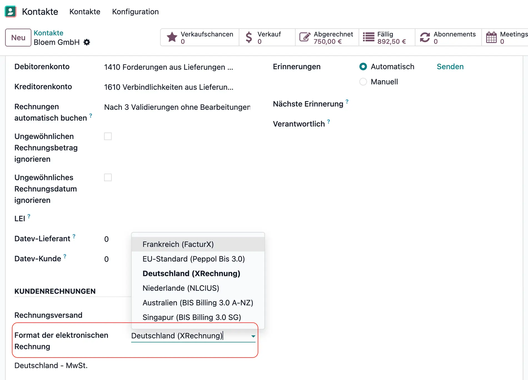
Task: Open the elektronische Rechnung format dropdown arrow
Action: tap(253, 336)
